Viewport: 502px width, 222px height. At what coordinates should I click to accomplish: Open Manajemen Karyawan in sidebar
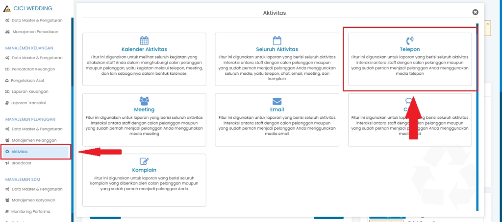click(x=33, y=200)
